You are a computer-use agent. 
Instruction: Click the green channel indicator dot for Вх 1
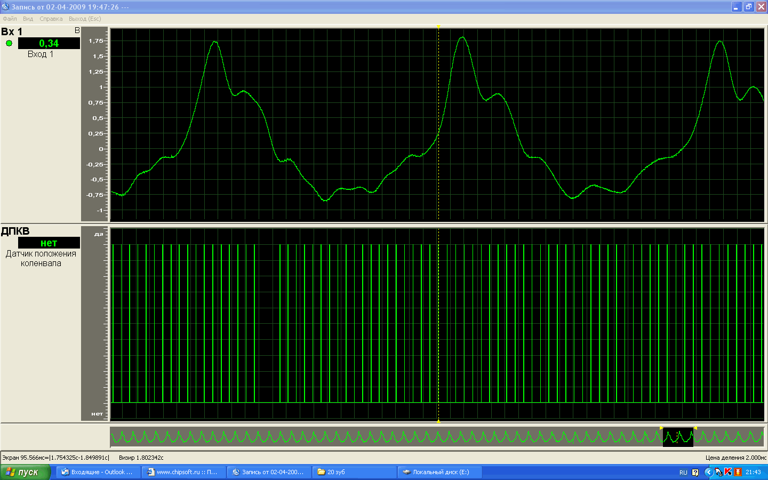coord(9,43)
